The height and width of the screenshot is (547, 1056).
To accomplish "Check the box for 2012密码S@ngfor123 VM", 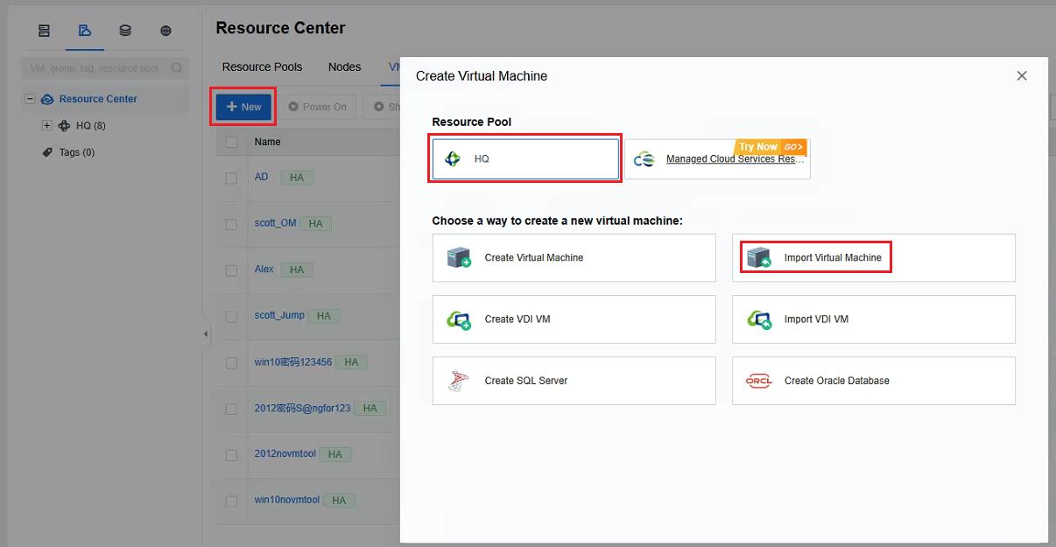I will point(231,409).
